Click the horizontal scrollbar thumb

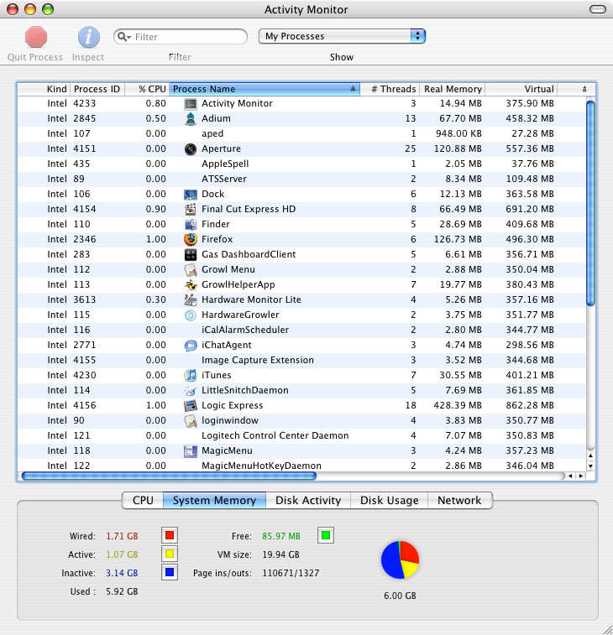coord(169,476)
